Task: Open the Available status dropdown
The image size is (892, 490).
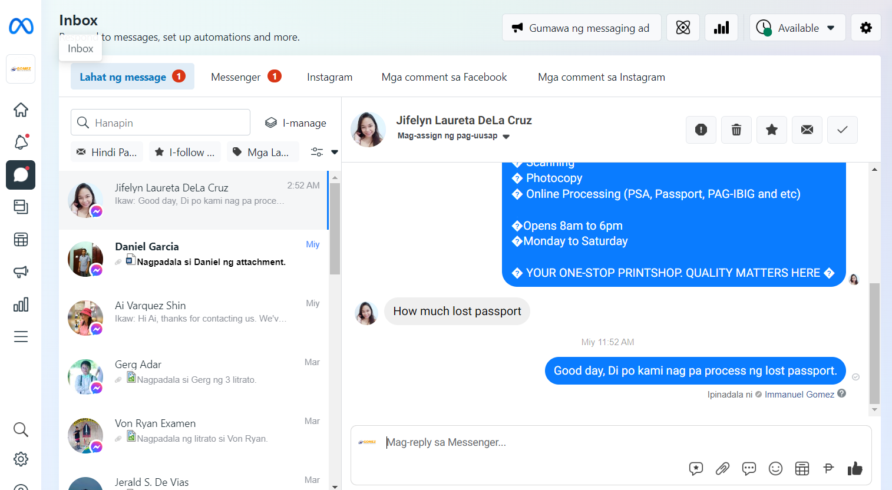Action: (x=797, y=28)
